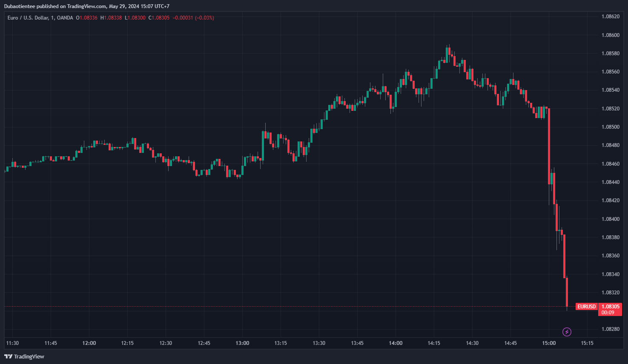This screenshot has width=628, height=364.
Task: Click the 15:15 time axis label
Action: tap(587, 343)
